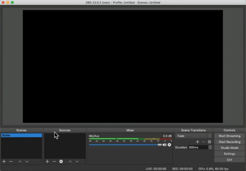Add a scene transition with plus icon
Image resolution: width=246 pixels, height=171 pixels.
197,142
